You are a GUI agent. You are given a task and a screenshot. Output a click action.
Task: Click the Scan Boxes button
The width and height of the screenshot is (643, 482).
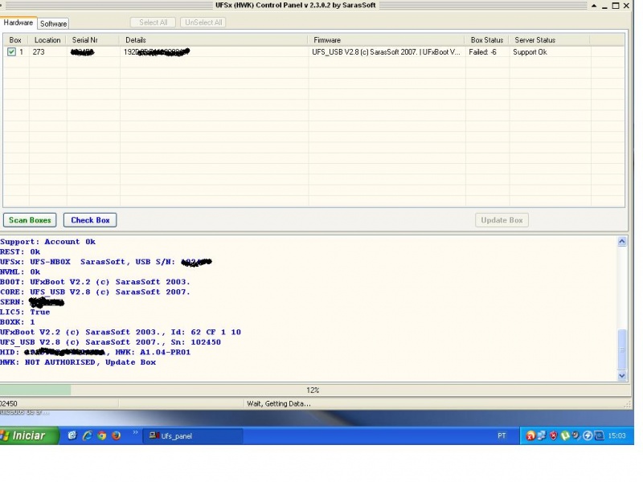pyautogui.click(x=30, y=220)
